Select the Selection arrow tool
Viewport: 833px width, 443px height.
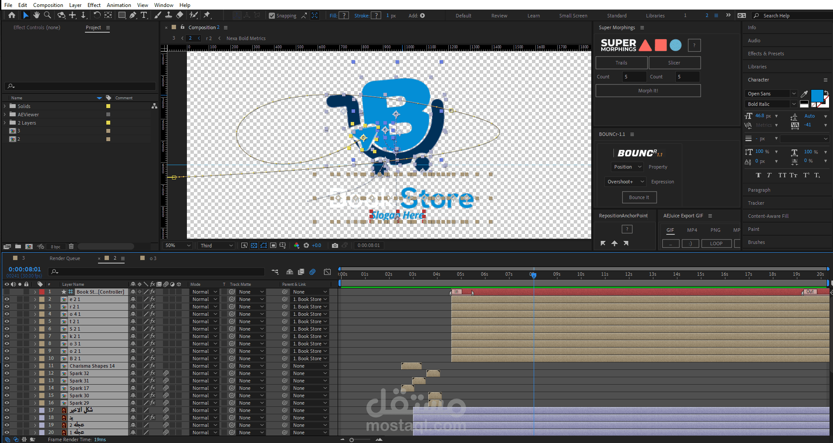26,15
